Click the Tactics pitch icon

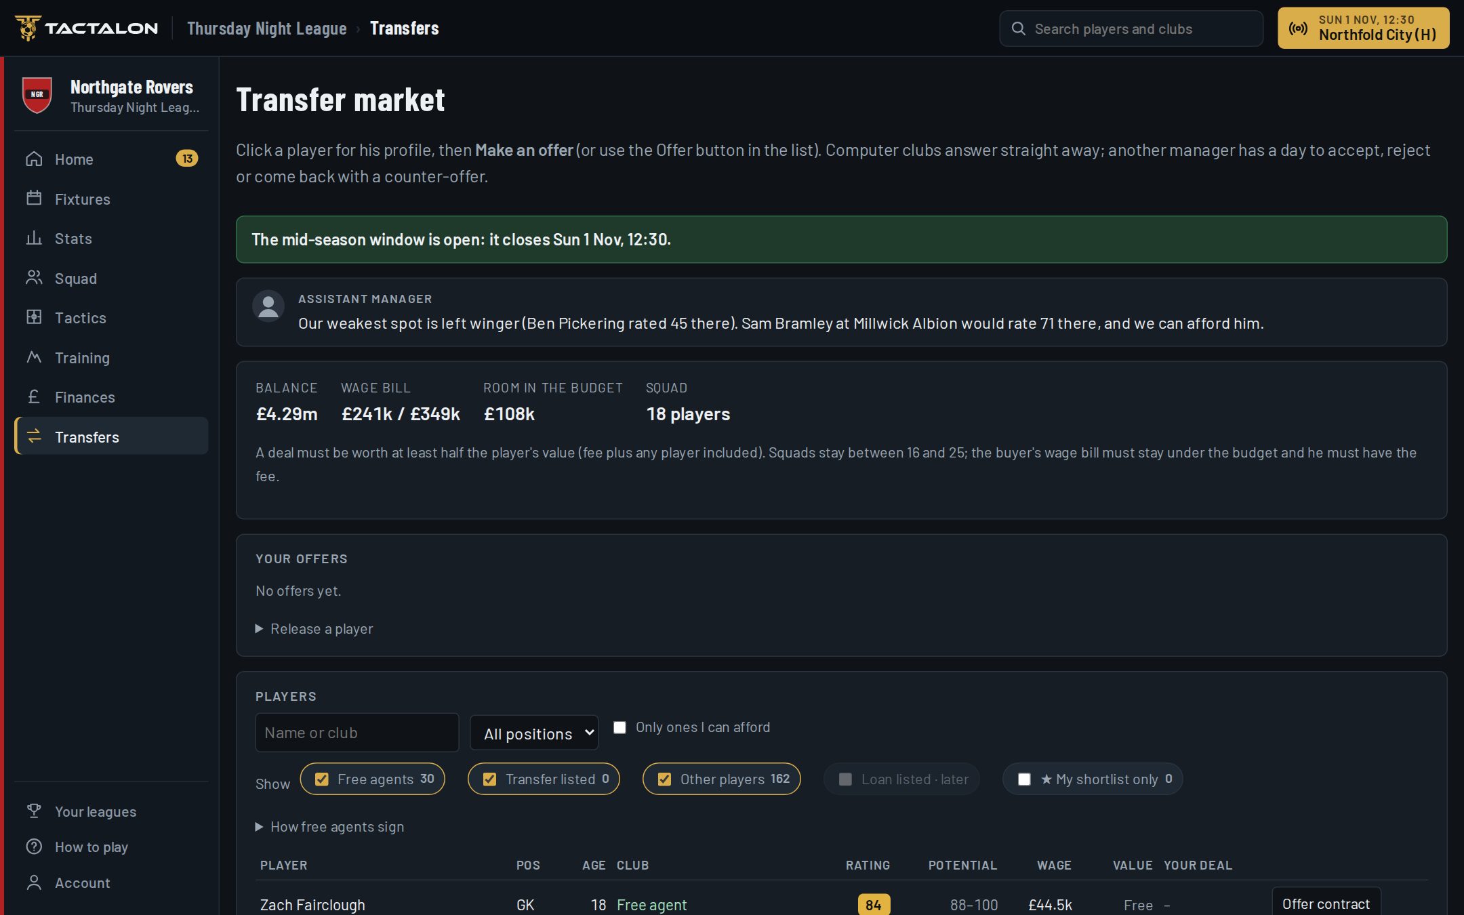pos(34,318)
